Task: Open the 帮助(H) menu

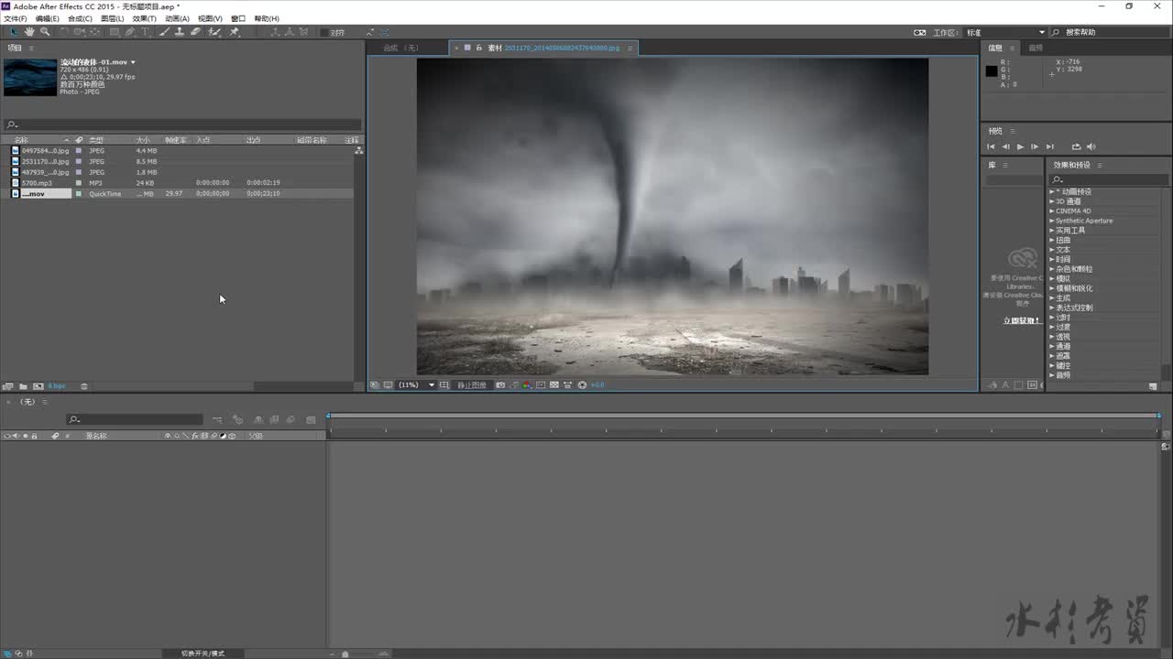Action: [267, 18]
